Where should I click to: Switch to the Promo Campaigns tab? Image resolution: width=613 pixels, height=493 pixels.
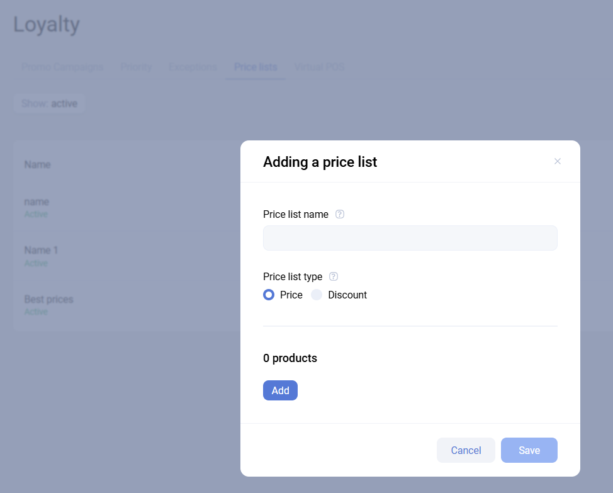[62, 67]
